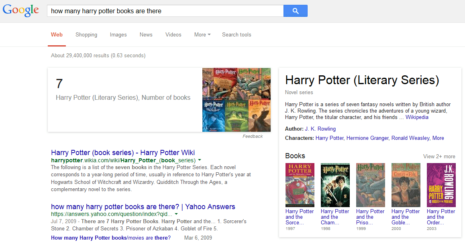Screen dimensions: 465x242
Task: Click the Google logo
Action: point(20,10)
